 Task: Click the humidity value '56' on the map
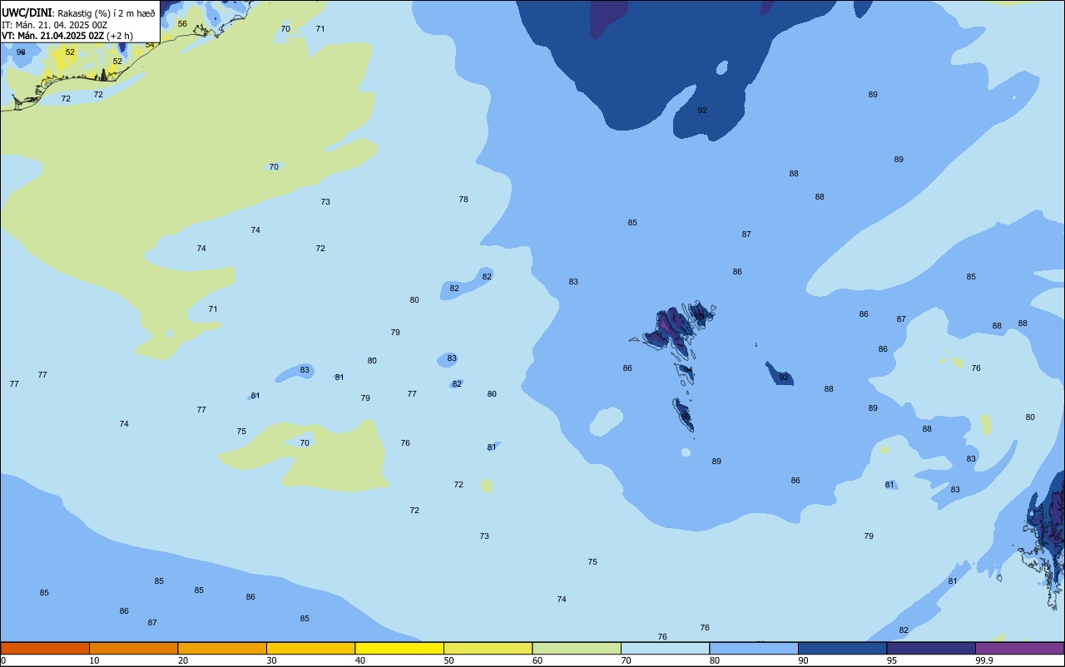click(x=182, y=24)
